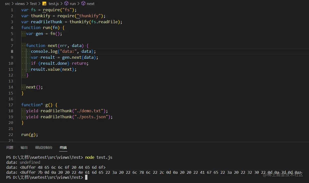309x183 pixels.
Task: Click 'run(fn)' function declaration on line 4
Action: [x=51, y=28]
